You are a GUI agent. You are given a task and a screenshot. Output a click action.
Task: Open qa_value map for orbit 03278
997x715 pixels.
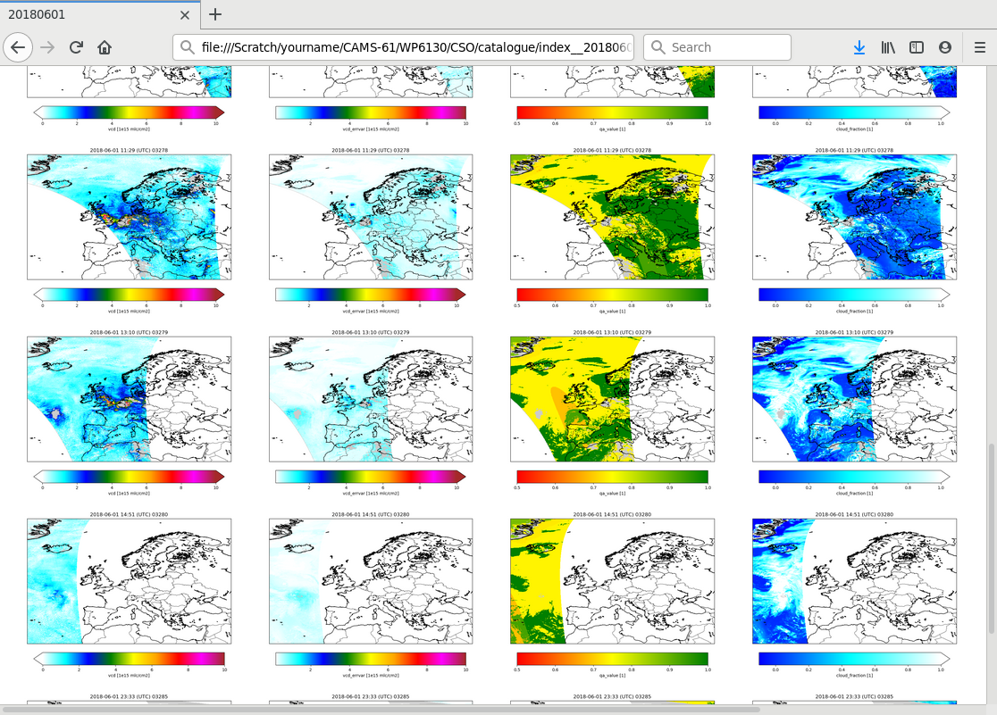click(612, 217)
